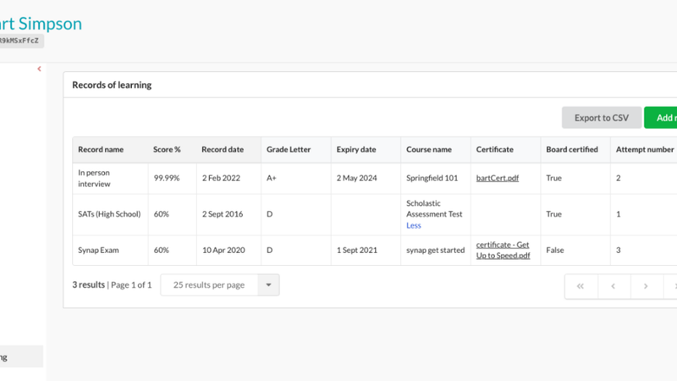Click Certificate column header

click(495, 150)
